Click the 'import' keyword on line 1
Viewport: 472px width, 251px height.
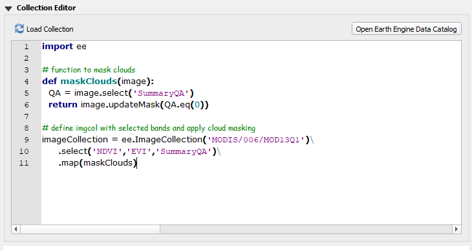pyautogui.click(x=58, y=47)
